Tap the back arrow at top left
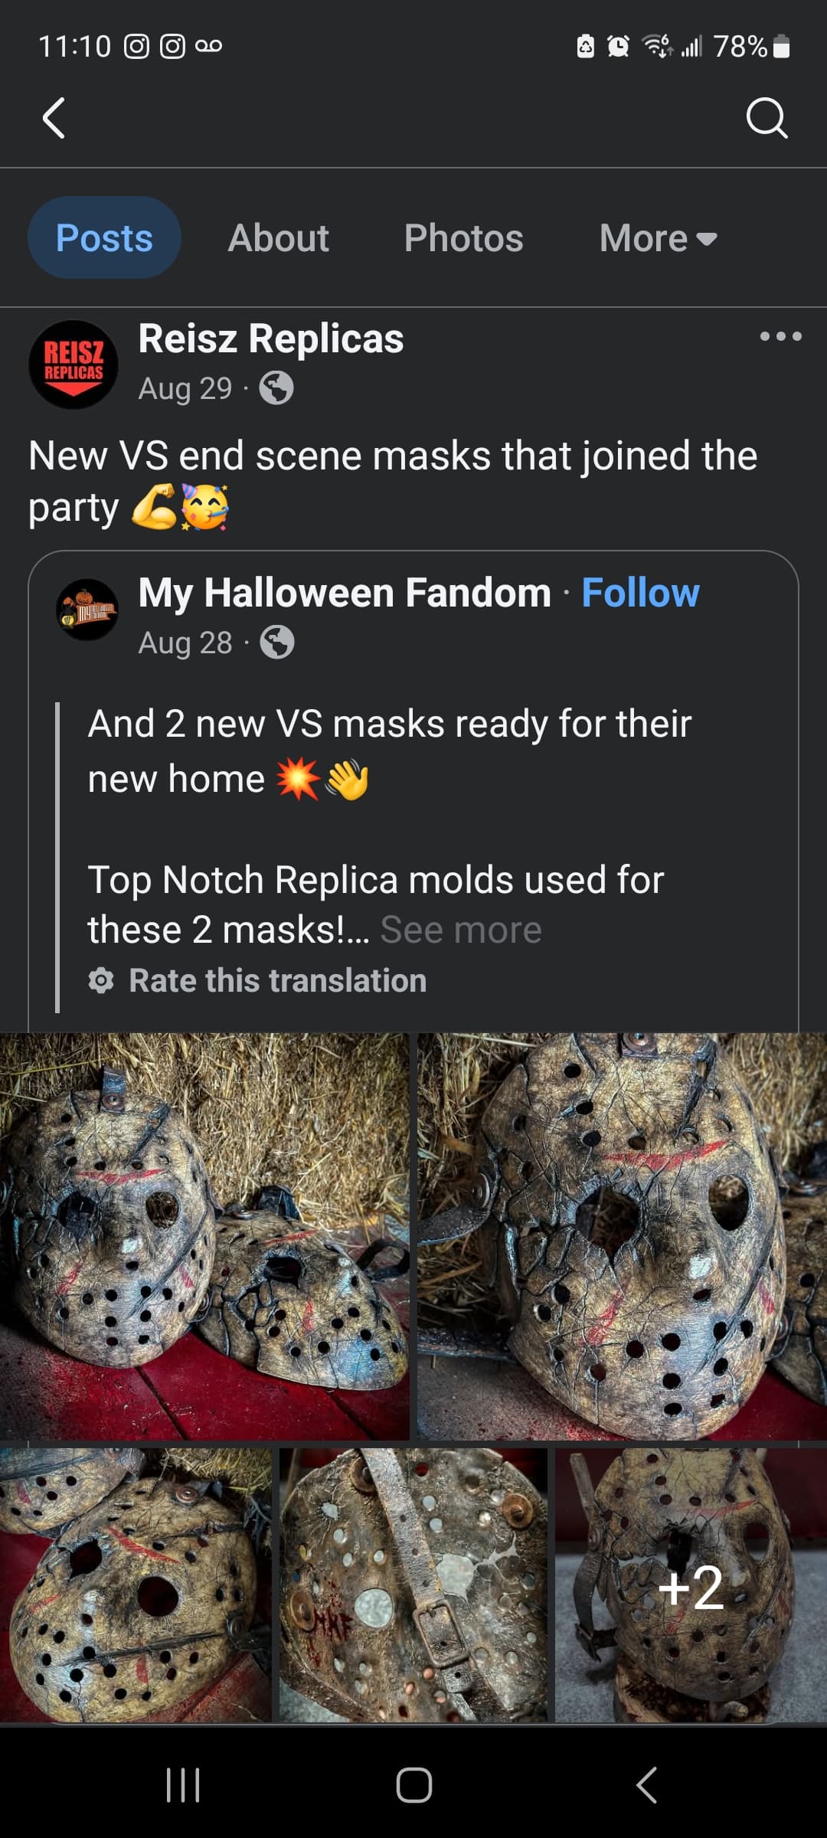The image size is (827, 1838). [x=54, y=119]
